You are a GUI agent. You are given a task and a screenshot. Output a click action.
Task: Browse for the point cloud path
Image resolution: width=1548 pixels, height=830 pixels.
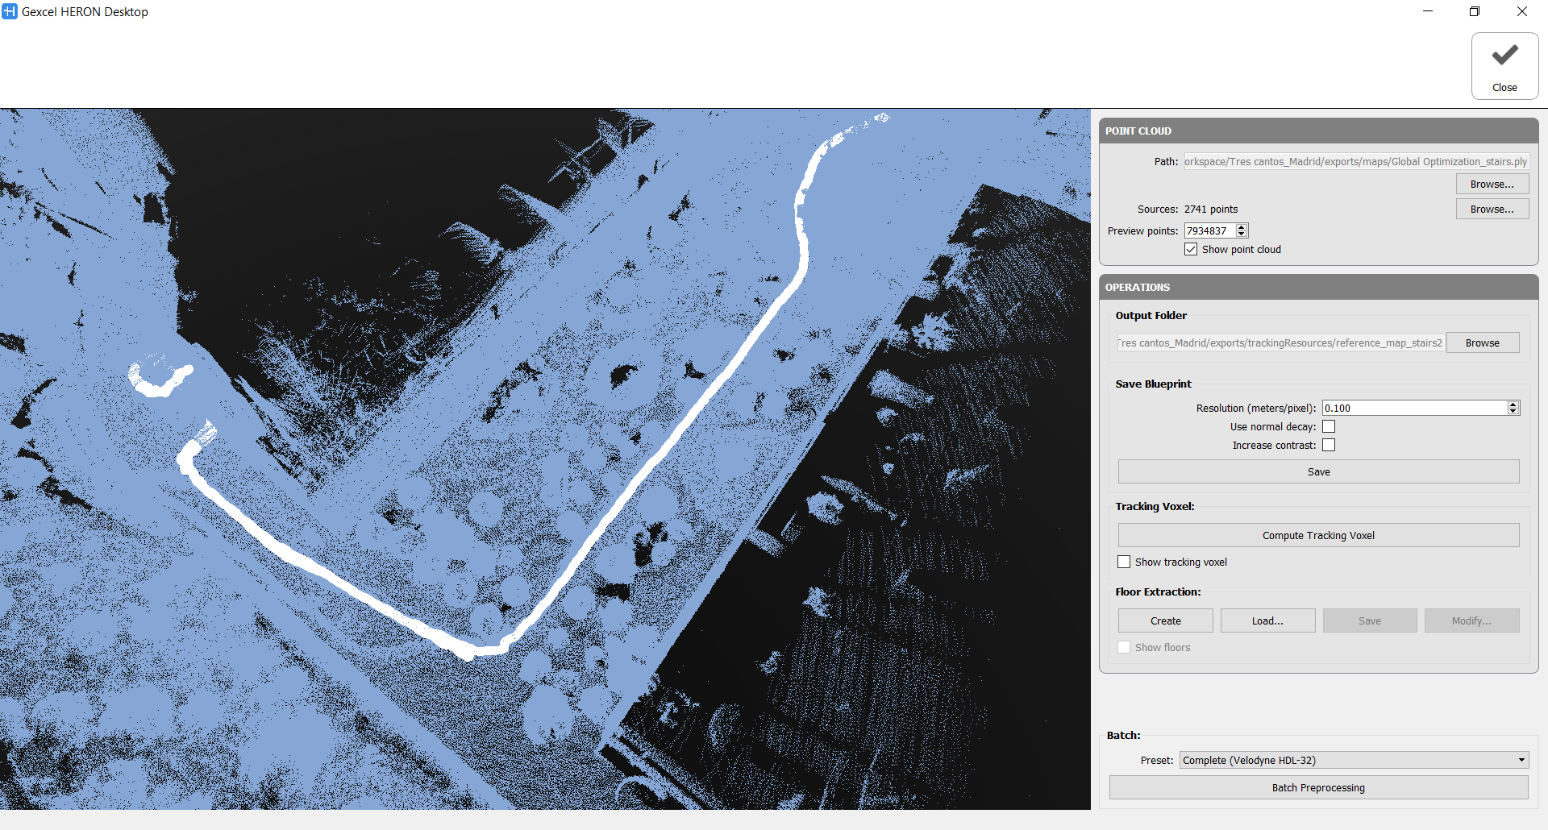click(x=1492, y=185)
